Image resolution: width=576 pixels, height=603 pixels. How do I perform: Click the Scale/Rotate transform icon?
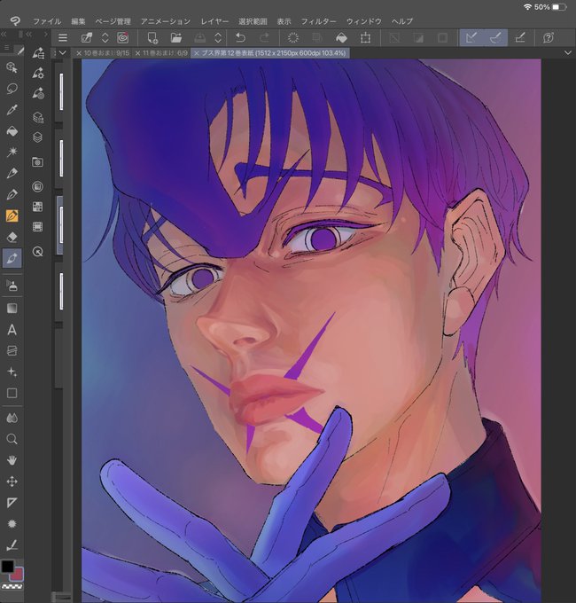[365, 37]
